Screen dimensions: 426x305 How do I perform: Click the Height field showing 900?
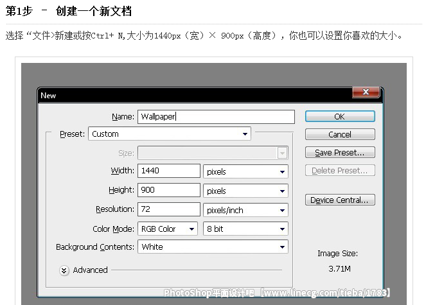[169, 190]
